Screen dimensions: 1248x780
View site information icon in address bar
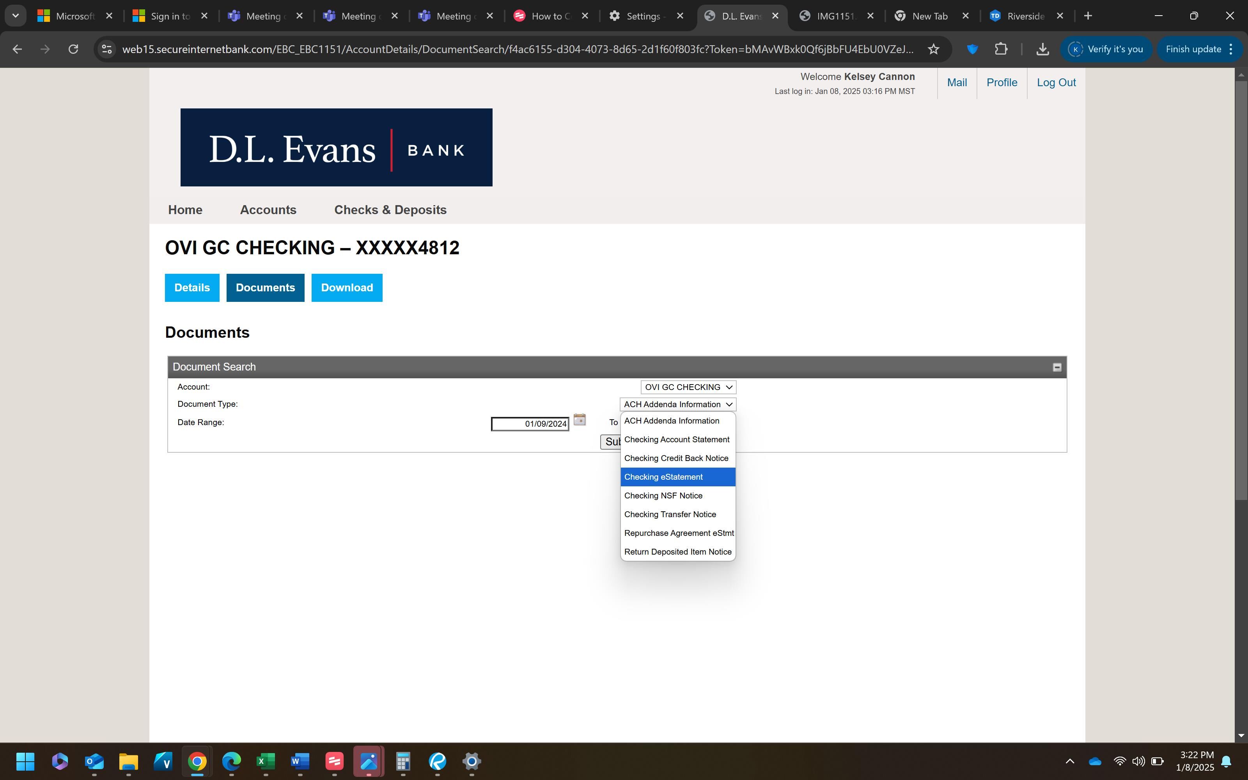pyautogui.click(x=107, y=49)
